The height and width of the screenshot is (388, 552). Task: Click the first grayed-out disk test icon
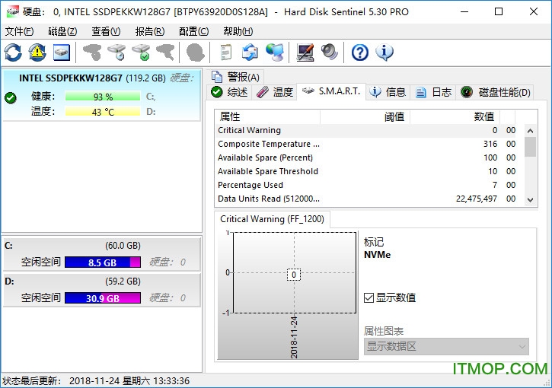click(92, 52)
